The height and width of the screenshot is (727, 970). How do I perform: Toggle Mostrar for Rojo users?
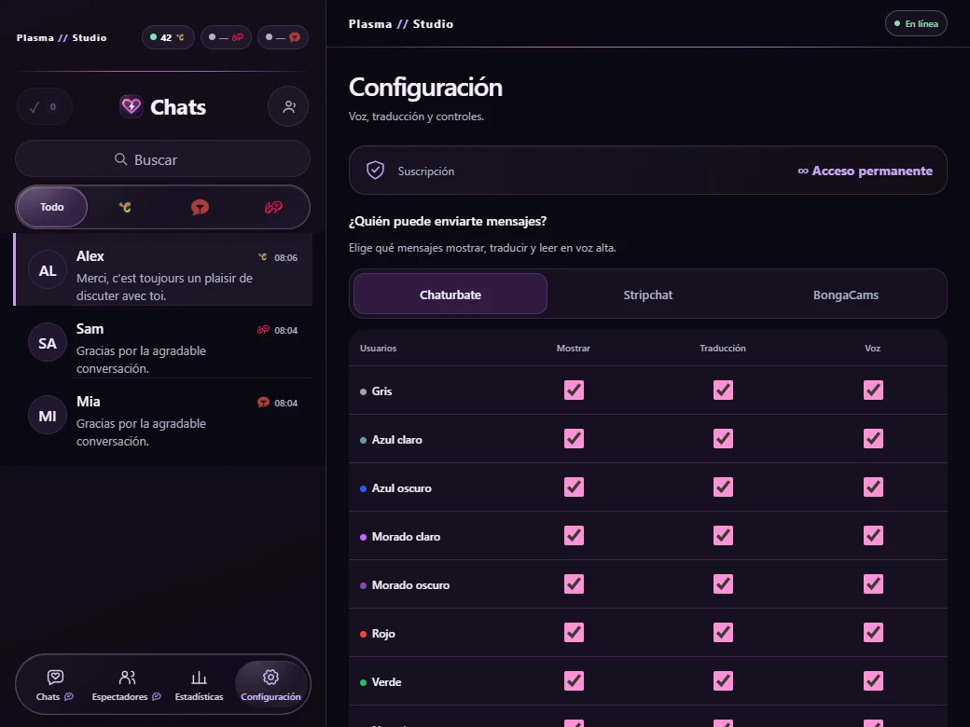pos(574,633)
